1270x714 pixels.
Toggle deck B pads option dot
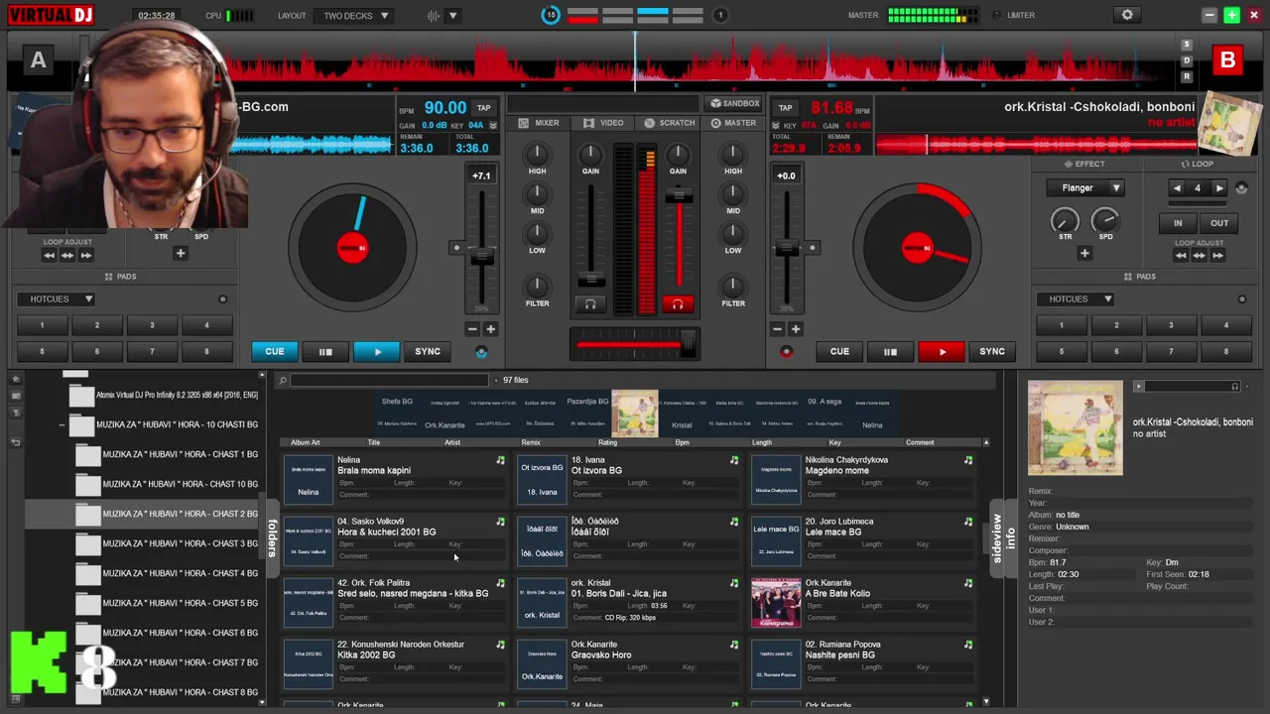coord(1241,298)
